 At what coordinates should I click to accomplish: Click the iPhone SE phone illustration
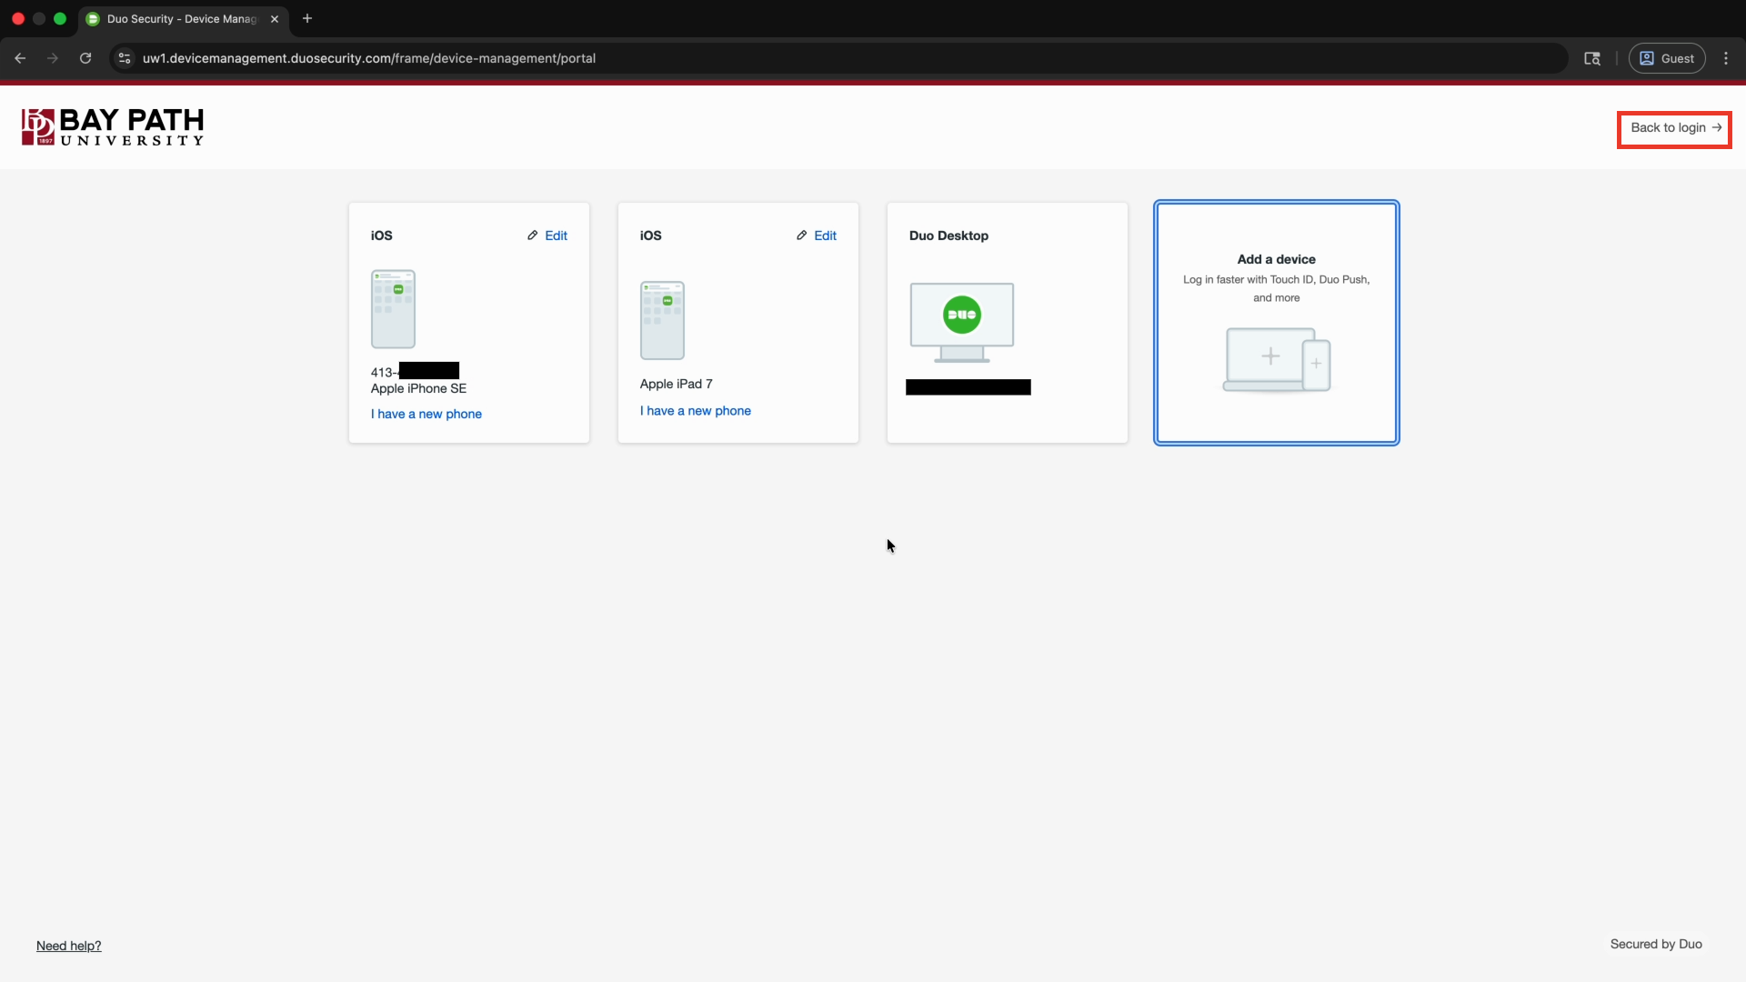393,309
